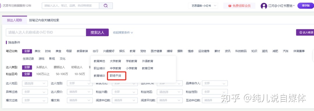Select 美妆 note category
The width and height of the screenshot is (314, 111).
pos(38,51)
